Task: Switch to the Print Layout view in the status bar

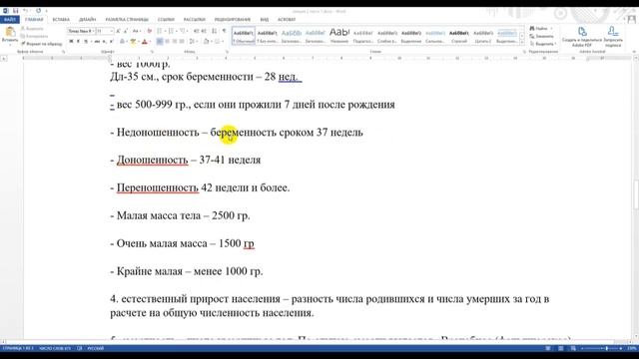Action: tap(561, 348)
